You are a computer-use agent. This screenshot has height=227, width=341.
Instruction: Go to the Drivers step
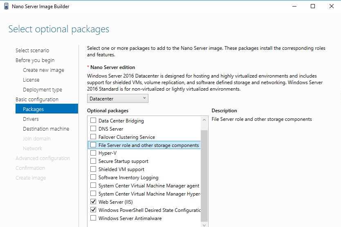point(31,119)
